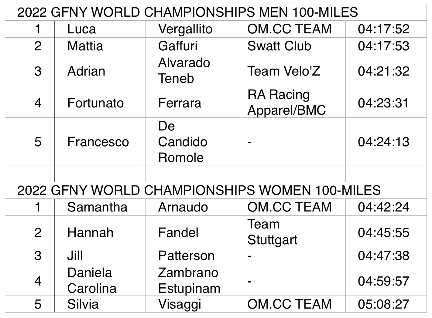Select the Swatt Club team cell

(x=279, y=46)
